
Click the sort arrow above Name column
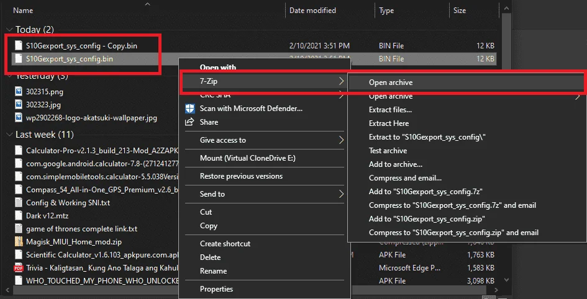click(x=147, y=4)
